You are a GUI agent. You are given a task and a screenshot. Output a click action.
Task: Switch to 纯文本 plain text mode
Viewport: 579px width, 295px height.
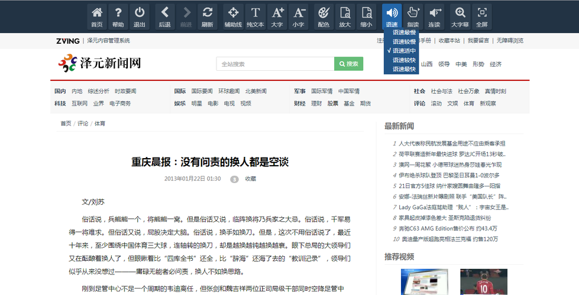(255, 17)
